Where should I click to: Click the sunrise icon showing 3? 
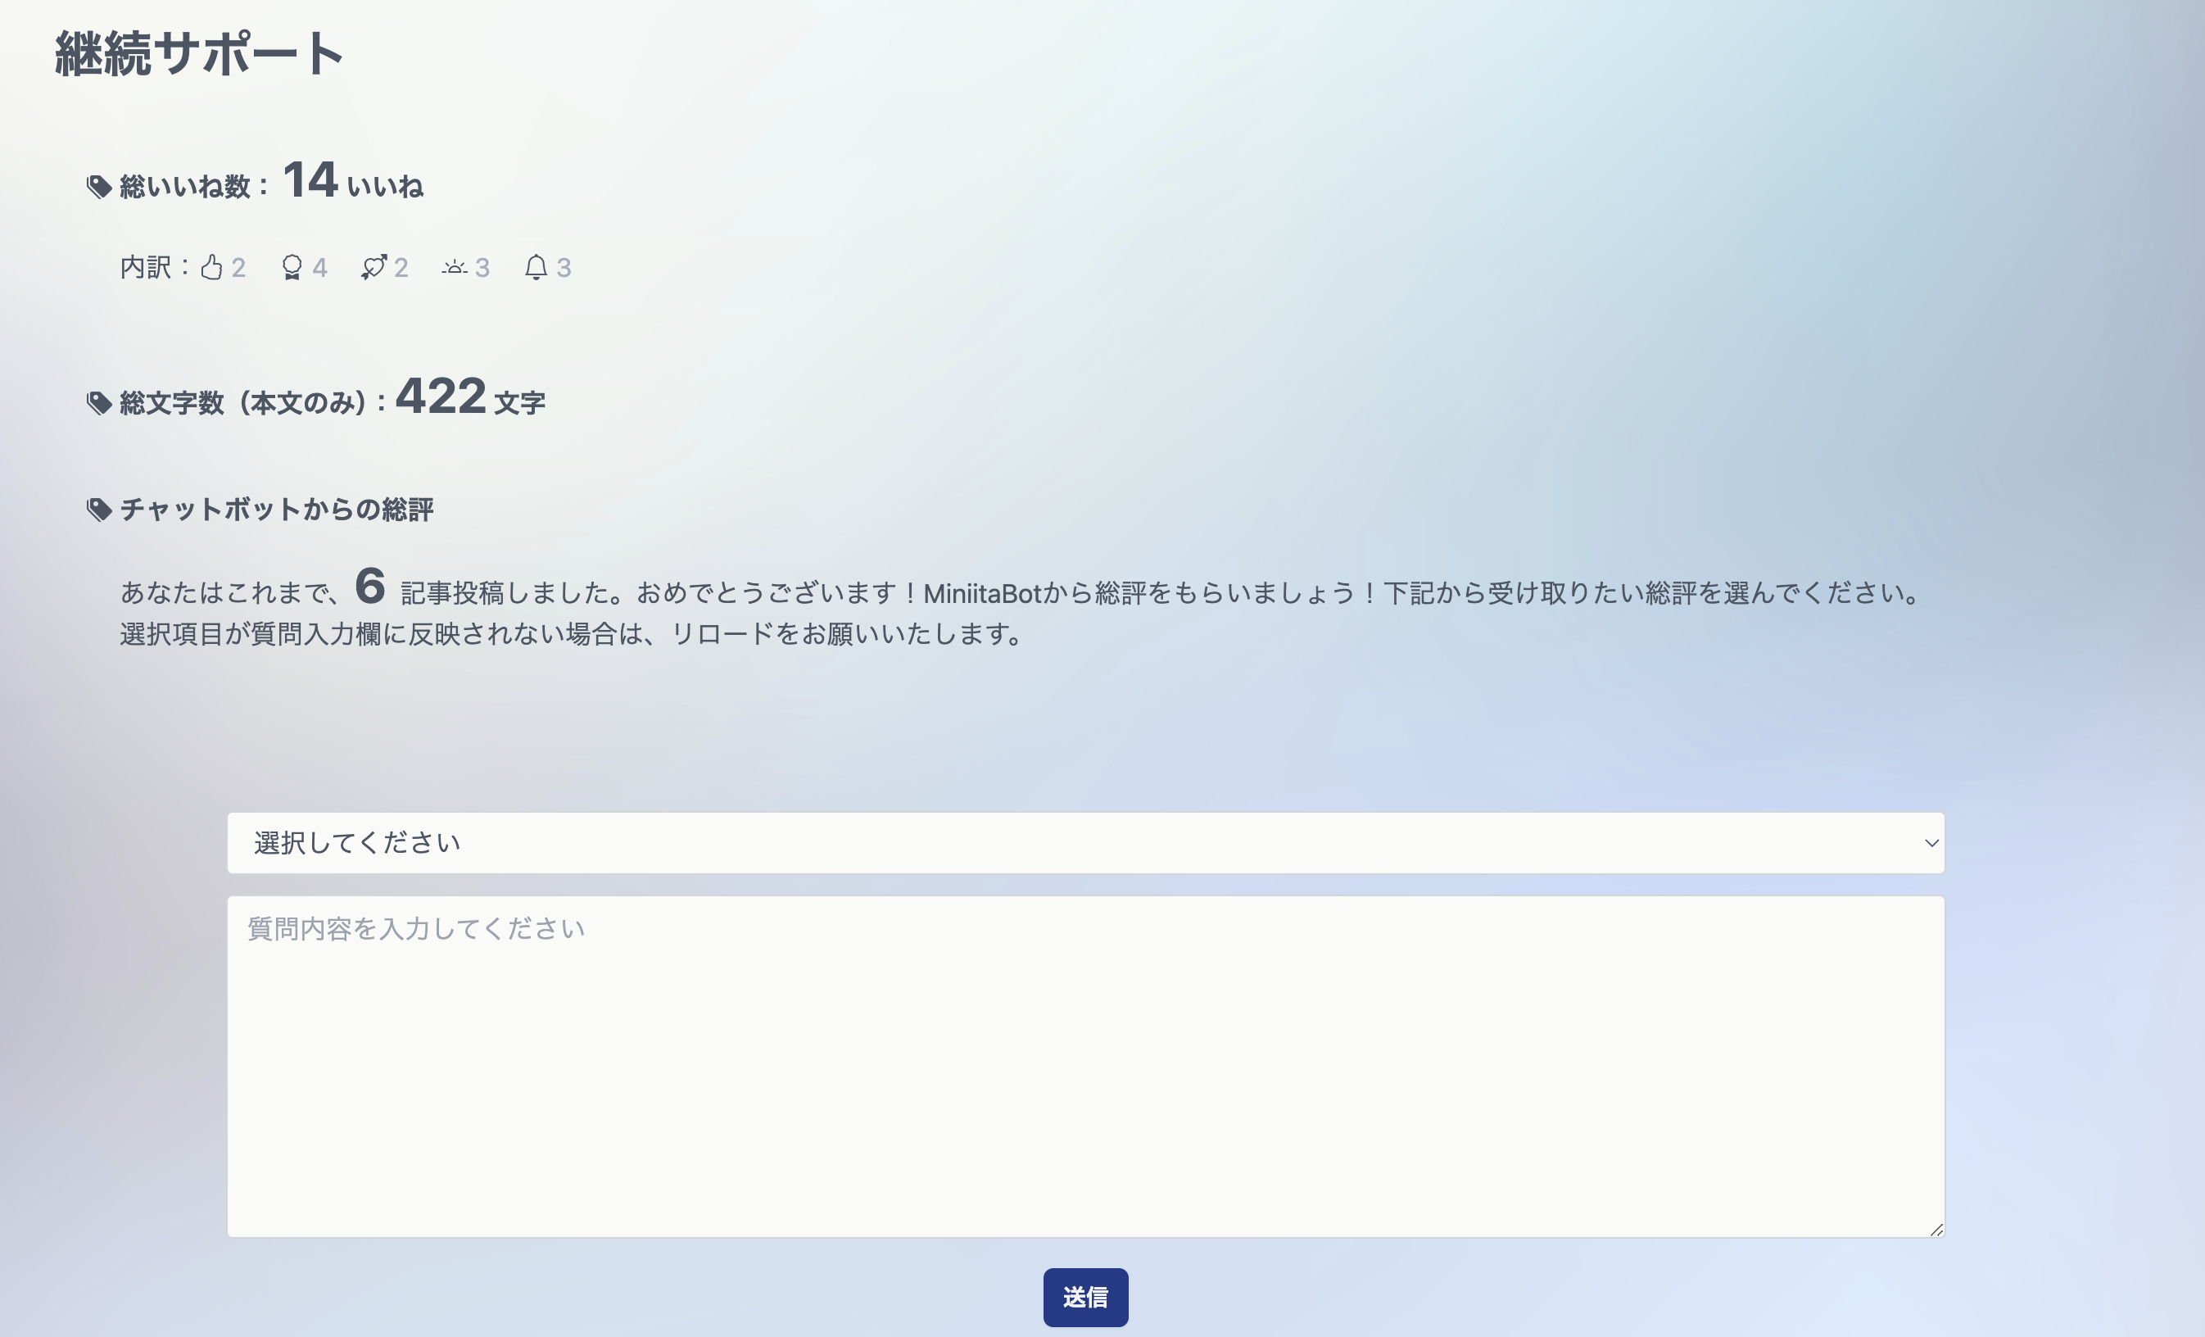tap(456, 267)
